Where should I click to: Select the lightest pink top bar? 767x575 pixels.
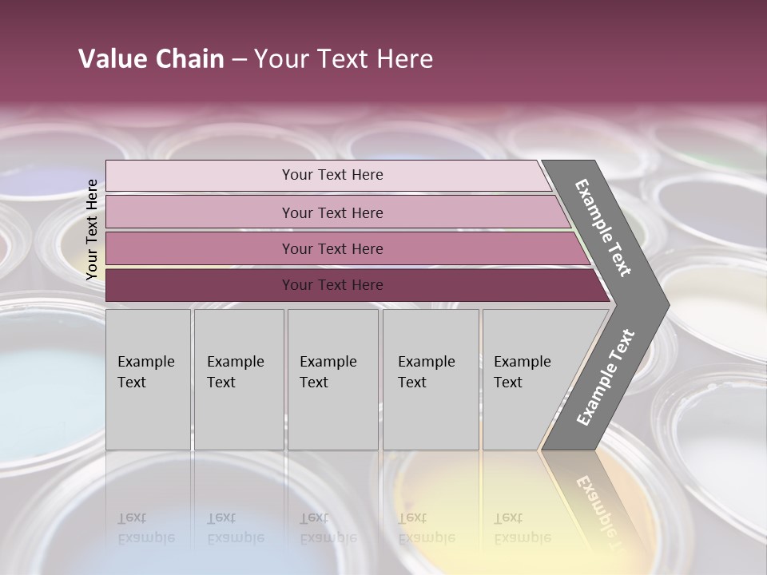point(332,175)
